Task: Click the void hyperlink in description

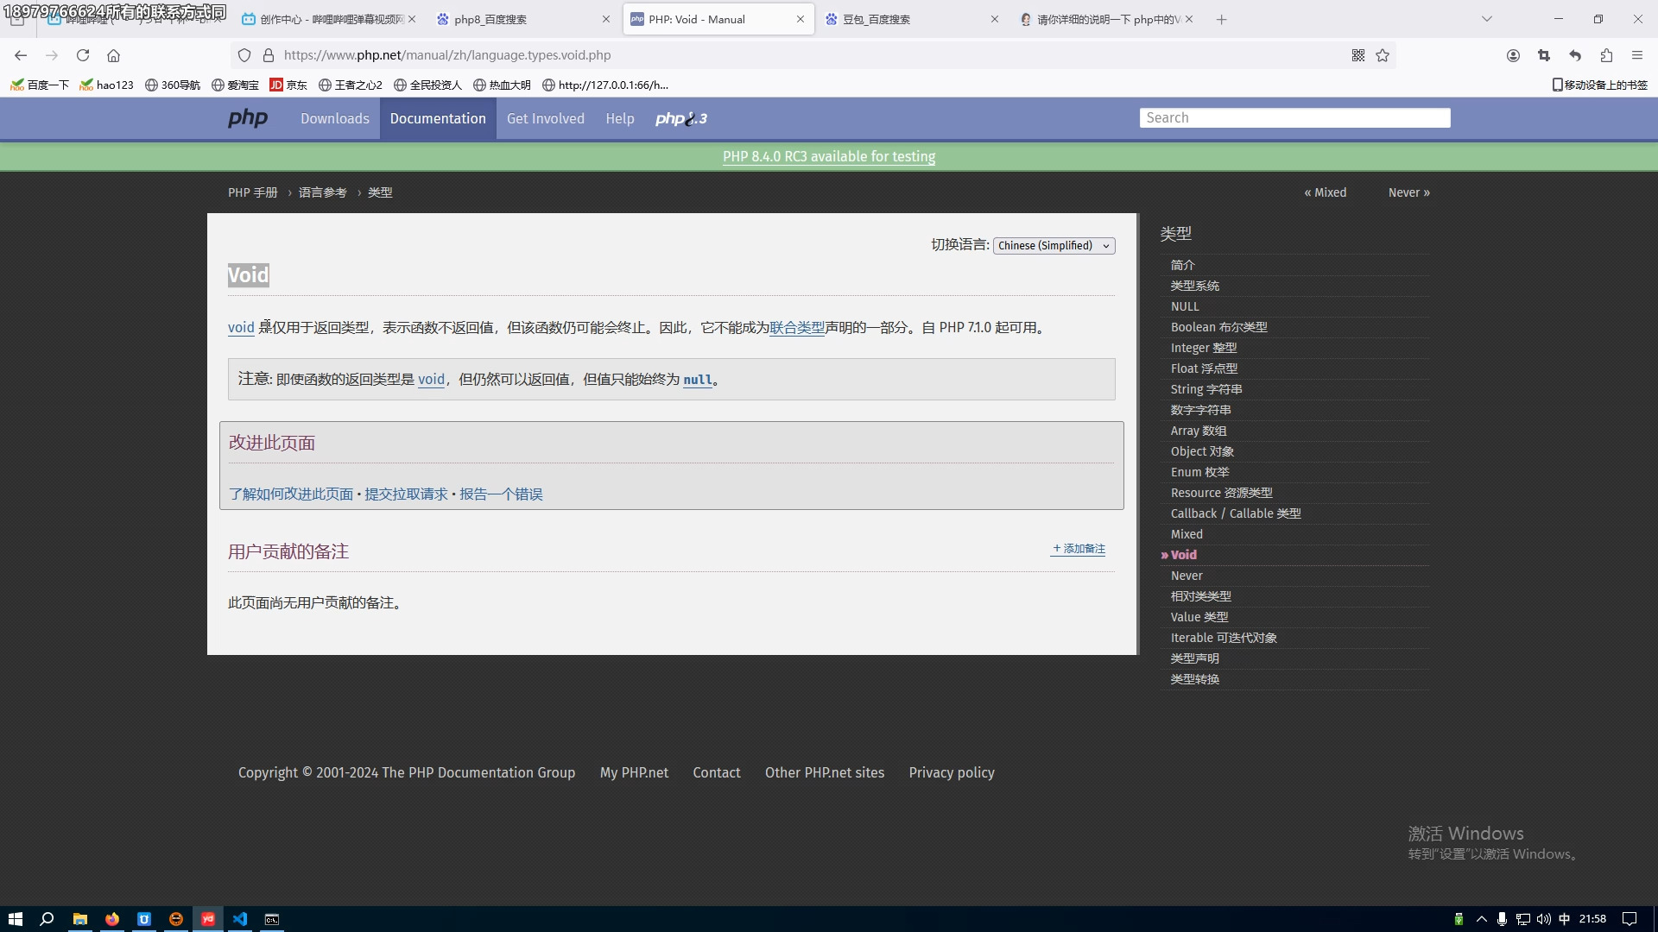Action: point(240,326)
